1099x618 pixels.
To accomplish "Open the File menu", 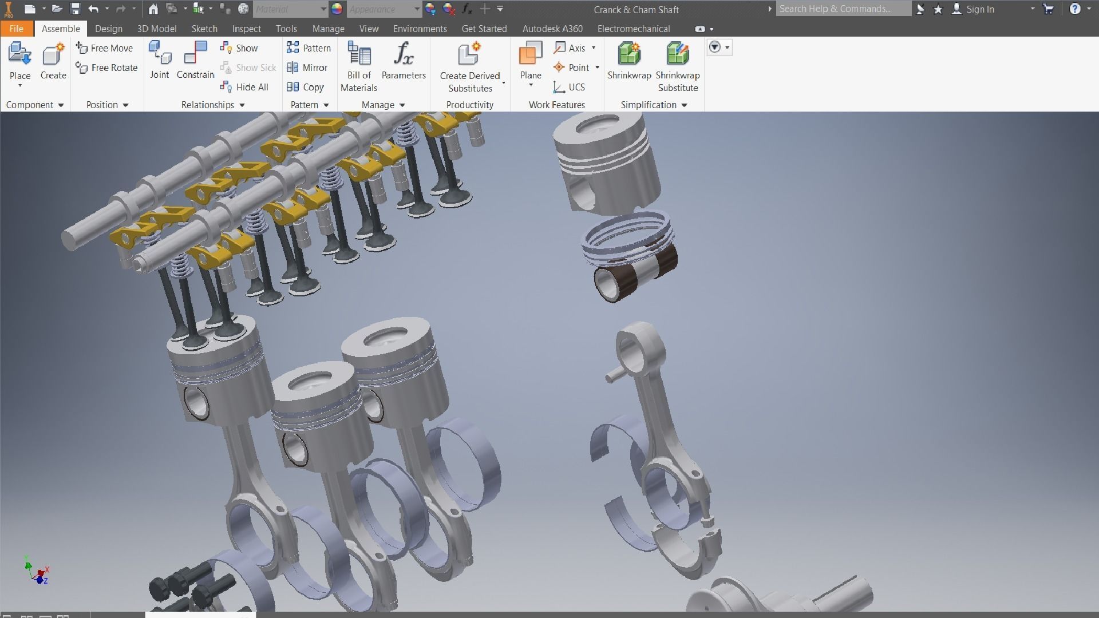I will (17, 29).
